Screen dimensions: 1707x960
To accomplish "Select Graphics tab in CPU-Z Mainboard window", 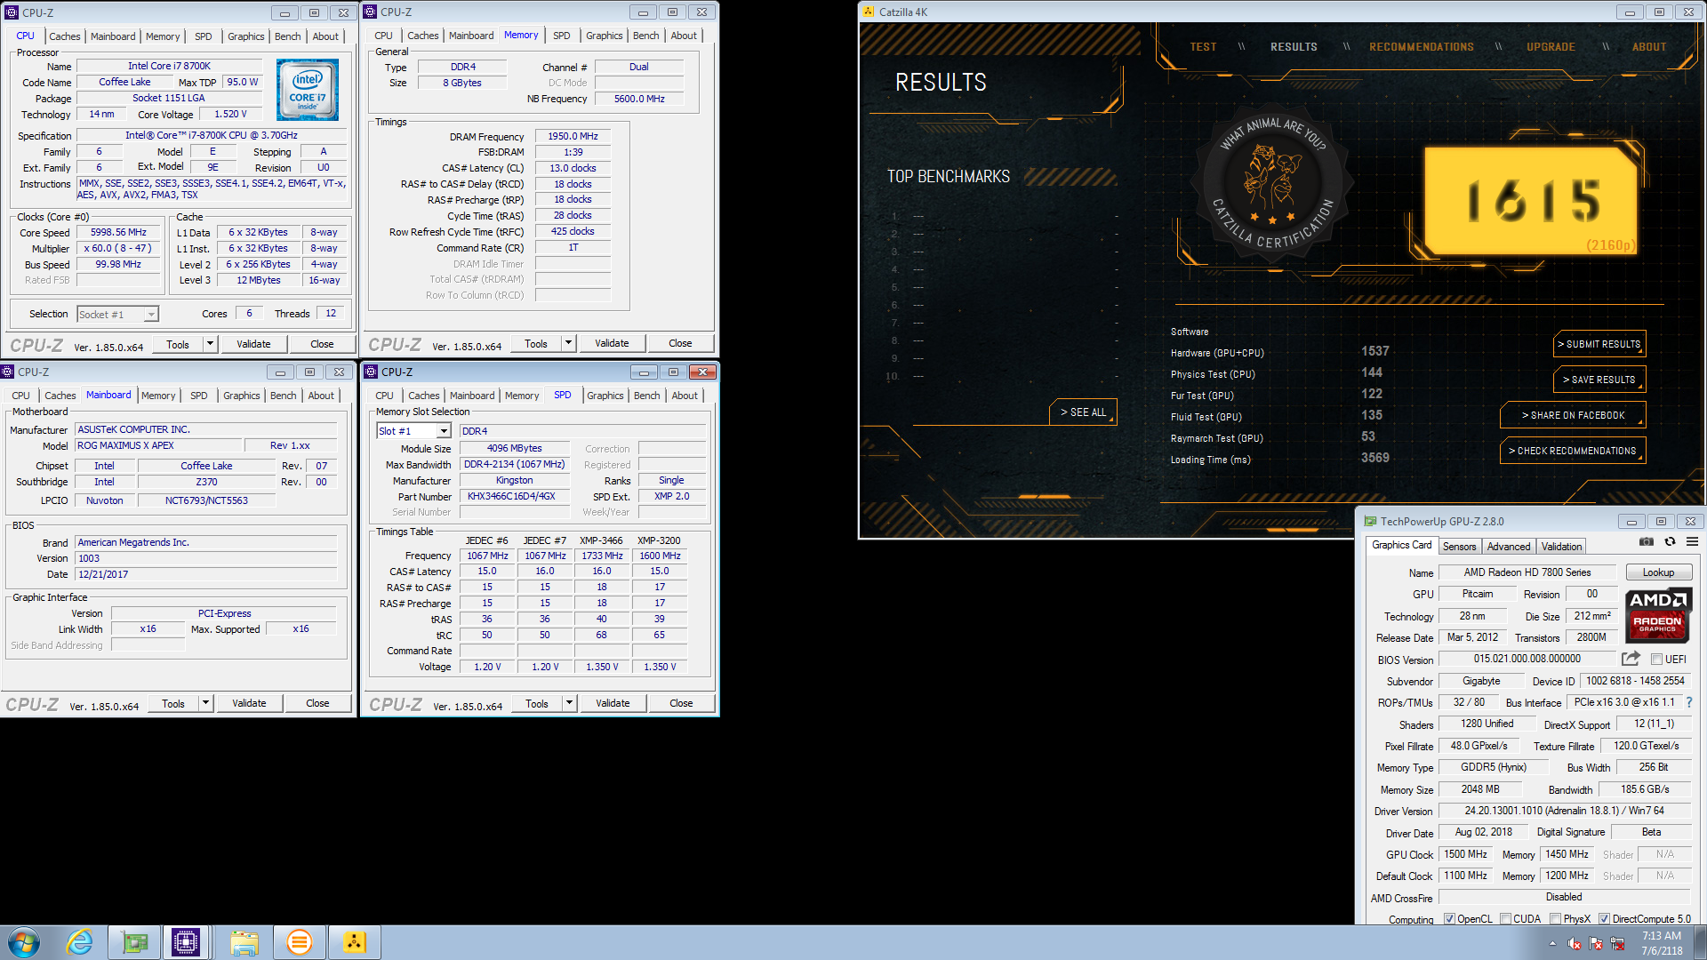I will pos(241,396).
